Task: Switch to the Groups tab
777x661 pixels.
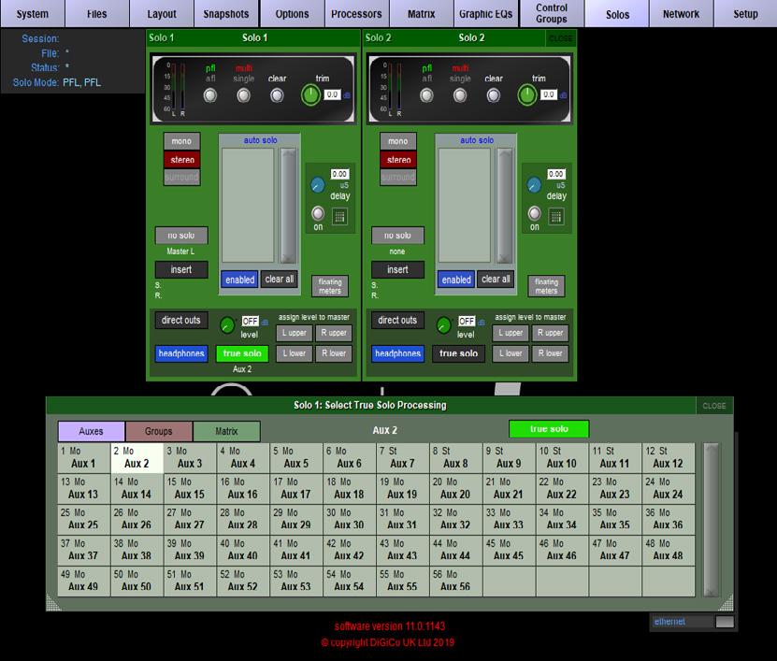Action: [x=159, y=431]
